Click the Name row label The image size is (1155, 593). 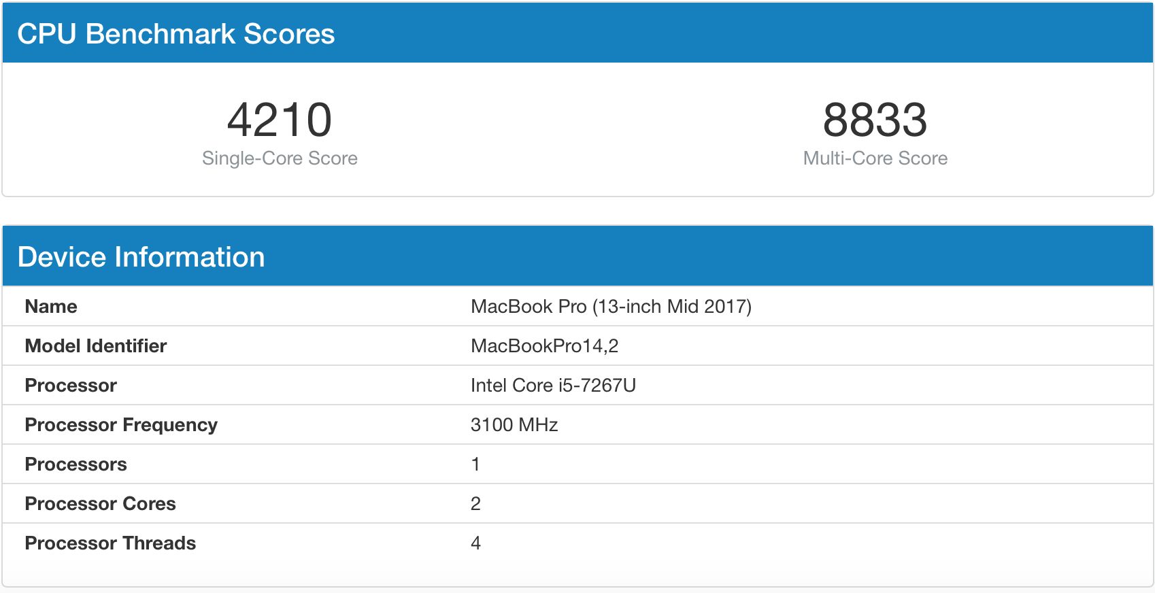pos(51,307)
